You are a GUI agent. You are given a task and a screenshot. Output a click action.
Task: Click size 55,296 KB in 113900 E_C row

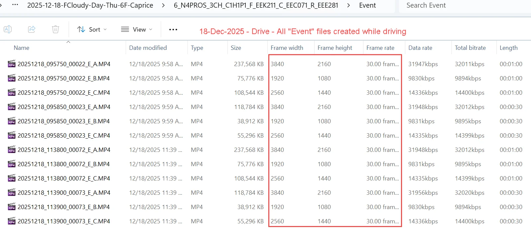(x=250, y=221)
